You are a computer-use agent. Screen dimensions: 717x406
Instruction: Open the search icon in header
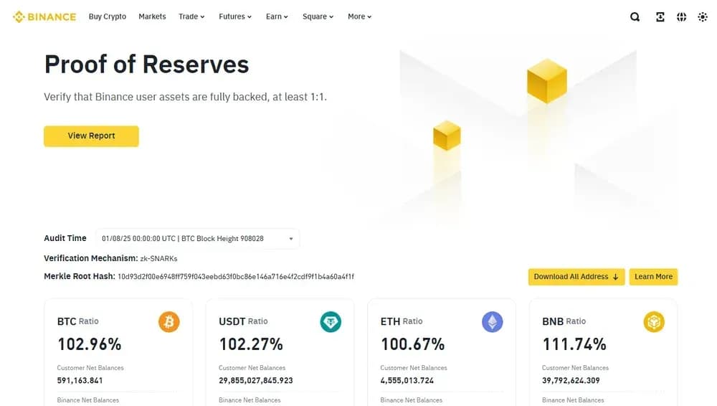click(x=635, y=17)
